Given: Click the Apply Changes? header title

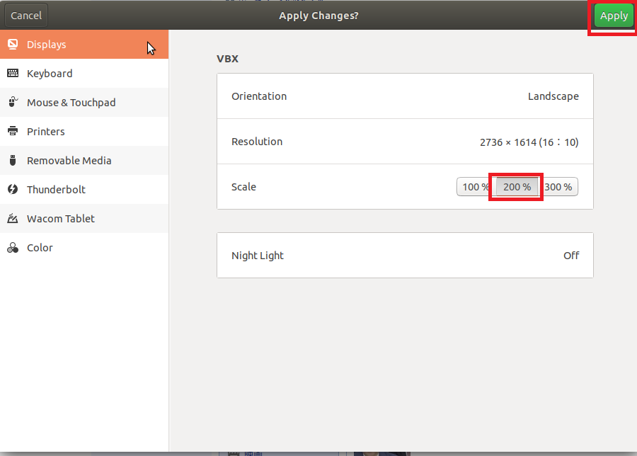Looking at the screenshot, I should click(x=318, y=16).
